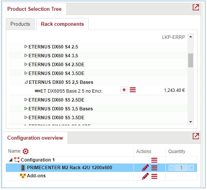Collapse the Configuration 1 tree node

tap(10, 160)
